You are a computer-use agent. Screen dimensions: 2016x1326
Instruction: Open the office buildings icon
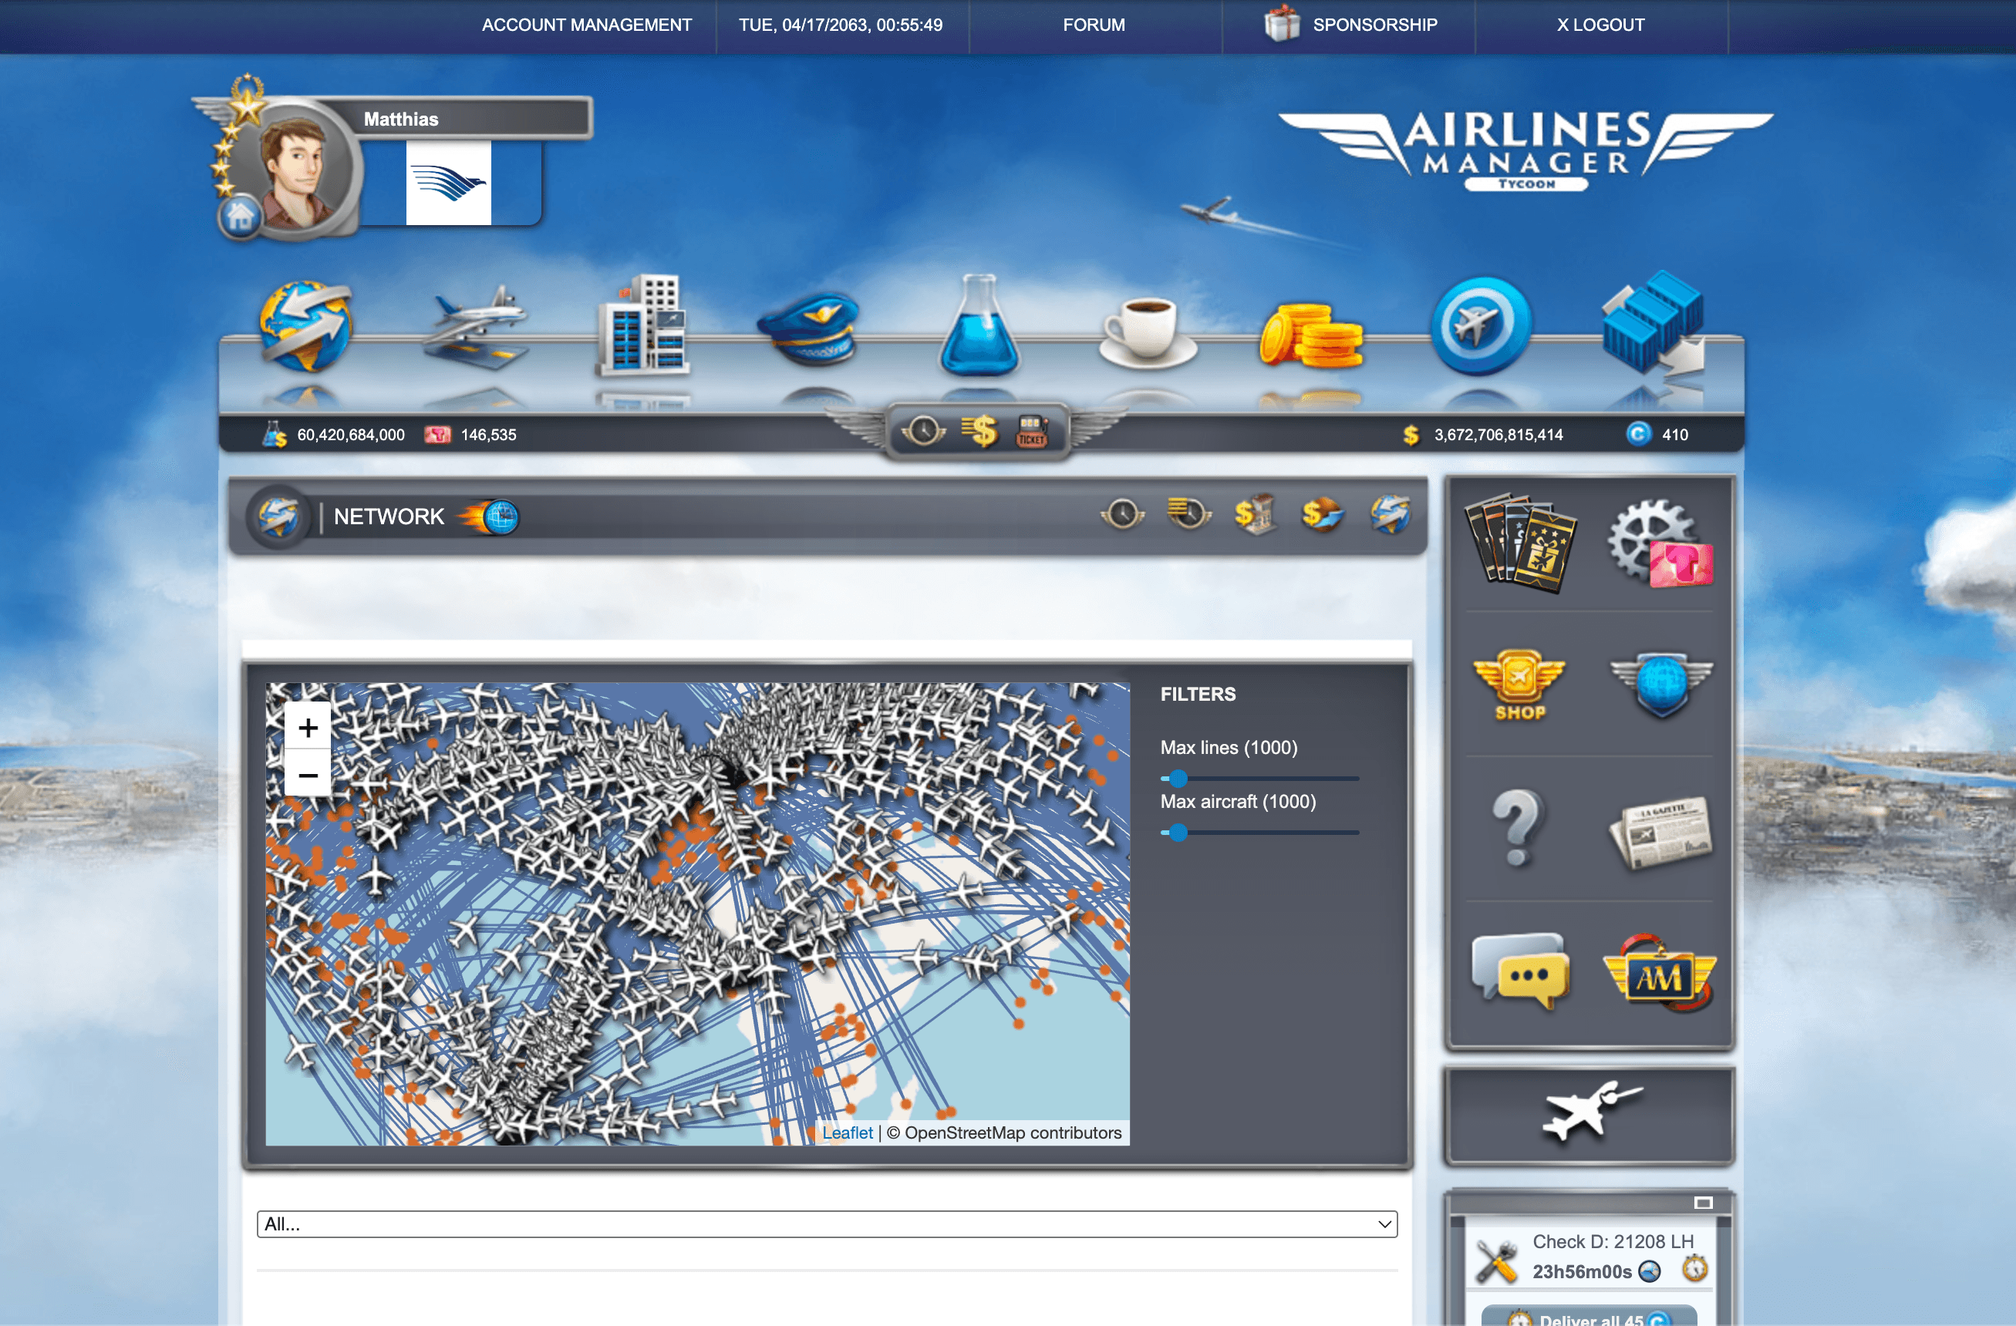644,325
